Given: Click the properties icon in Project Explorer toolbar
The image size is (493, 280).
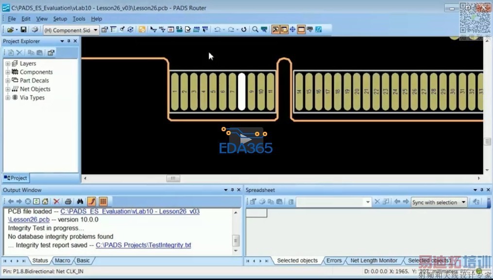Looking at the screenshot, I should [51, 53].
